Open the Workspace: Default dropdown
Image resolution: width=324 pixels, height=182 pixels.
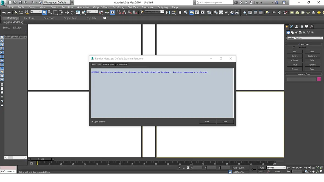click(57, 2)
